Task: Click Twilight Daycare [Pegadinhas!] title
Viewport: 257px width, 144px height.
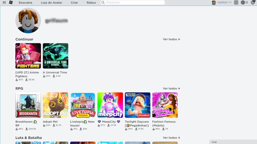Action: pyautogui.click(x=137, y=124)
